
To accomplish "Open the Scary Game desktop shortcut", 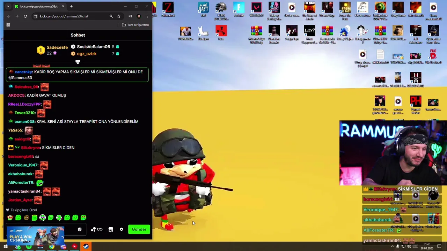I will click(x=398, y=9).
